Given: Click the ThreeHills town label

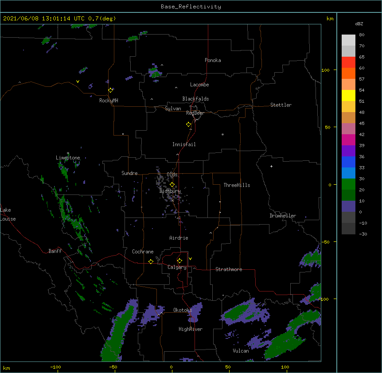Looking at the screenshot, I should (237, 185).
